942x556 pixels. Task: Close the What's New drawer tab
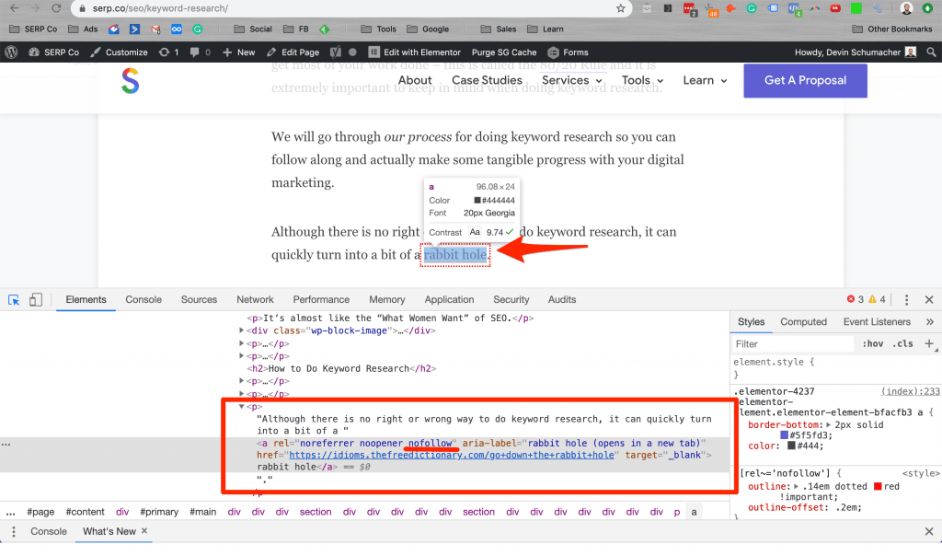point(144,531)
